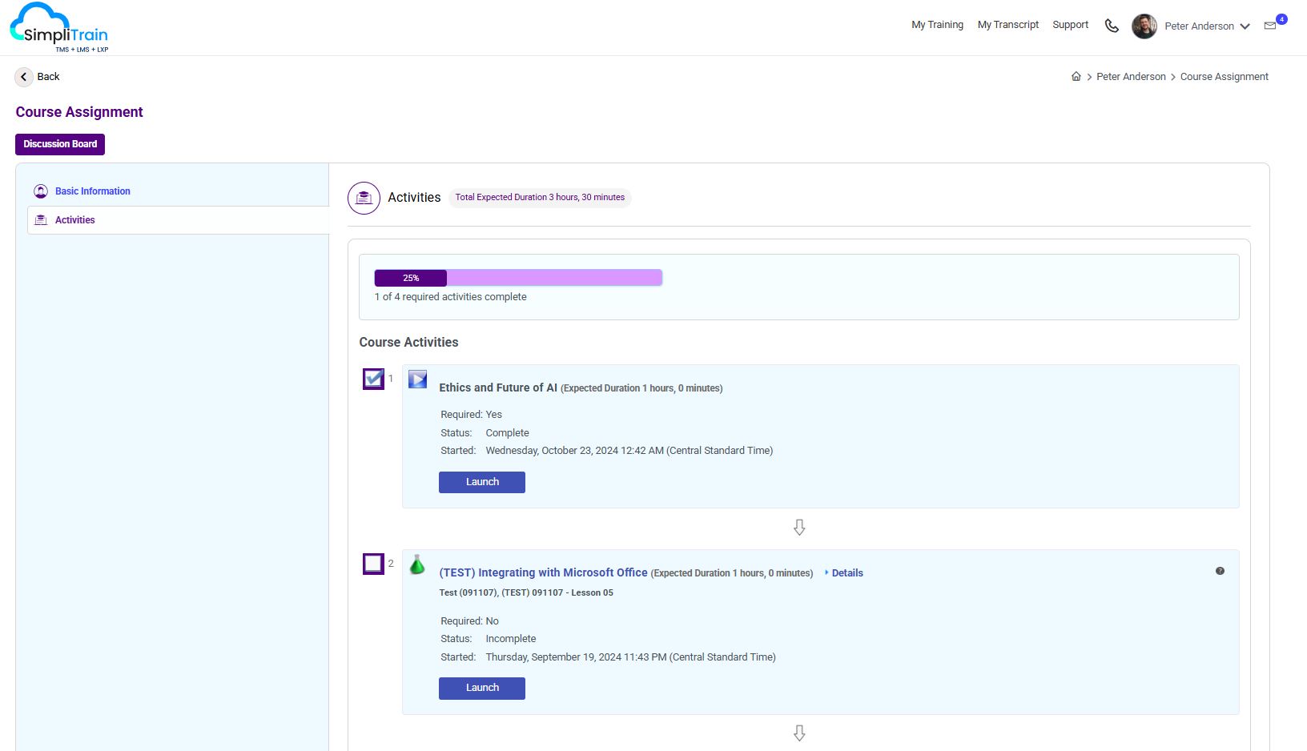This screenshot has height=751, width=1307.
Task: Click the Activities header circular icon
Action: [x=364, y=198]
